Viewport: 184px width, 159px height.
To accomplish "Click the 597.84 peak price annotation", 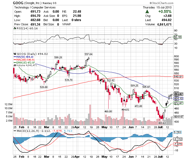I will point(89,54).
